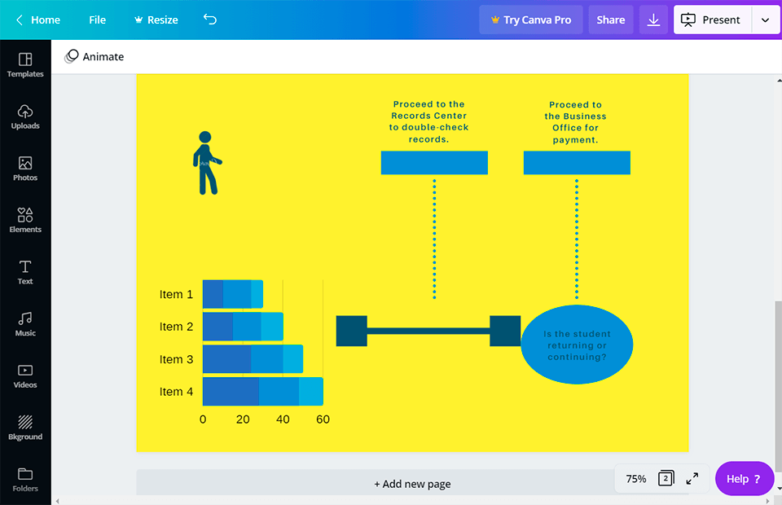Open the Elements panel
This screenshot has height=505, width=782.
coord(25,220)
